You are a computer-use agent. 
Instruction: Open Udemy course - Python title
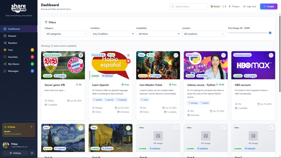[x=201, y=85]
